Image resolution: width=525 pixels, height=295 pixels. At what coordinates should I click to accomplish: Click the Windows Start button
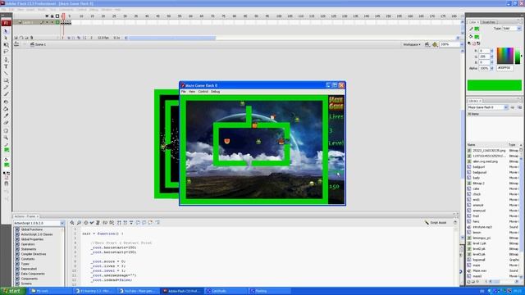12,291
